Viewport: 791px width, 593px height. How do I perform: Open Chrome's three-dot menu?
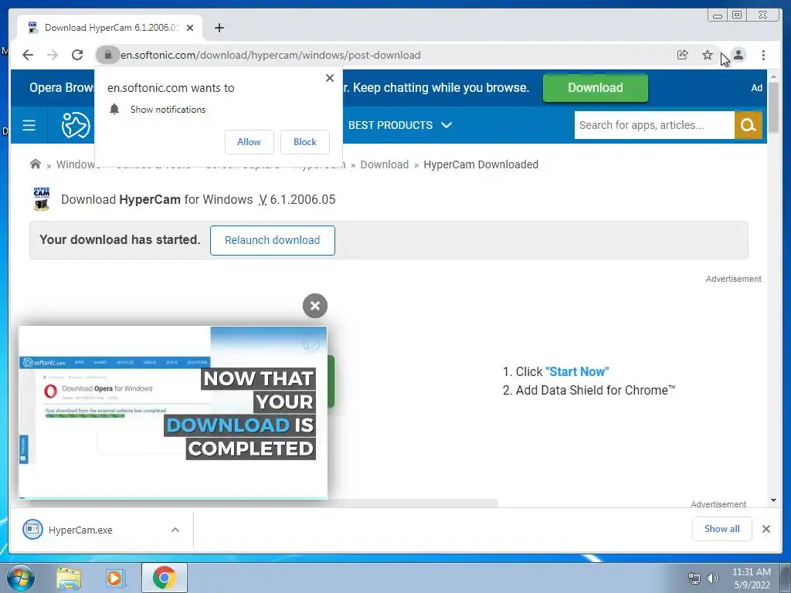click(x=763, y=55)
